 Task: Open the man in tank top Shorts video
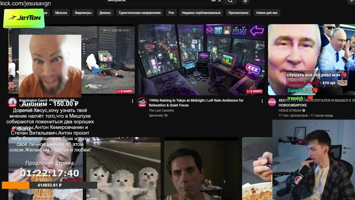coord(201,169)
